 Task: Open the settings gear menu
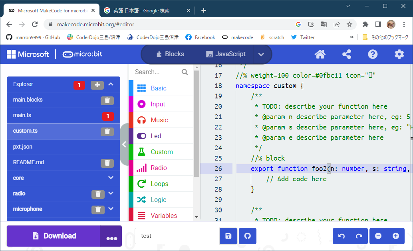[x=399, y=54]
